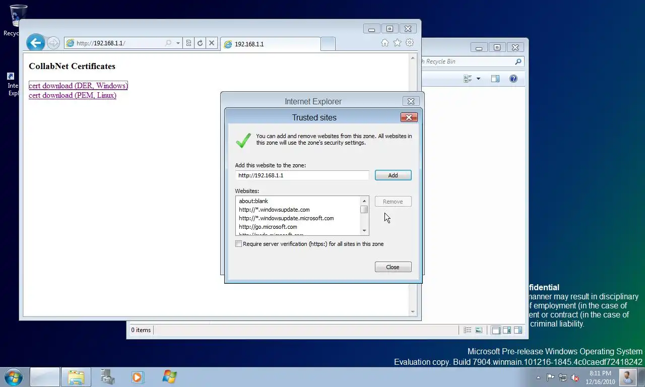
Task: Open the address bar autocomplete dropdown arrow
Action: 178,43
